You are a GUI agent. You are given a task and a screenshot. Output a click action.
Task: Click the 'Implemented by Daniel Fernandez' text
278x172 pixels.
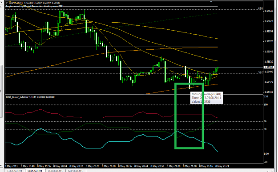click(35, 6)
